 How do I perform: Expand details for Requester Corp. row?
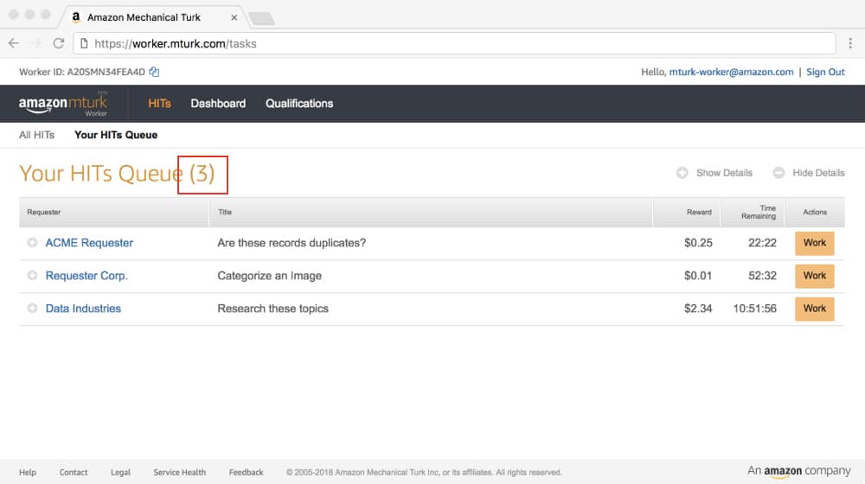(33, 275)
